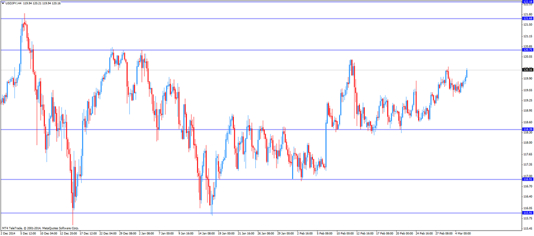The image size is (534, 236).
Task: Click the USDJPY,H4 chart title text
Action: coord(14,3)
